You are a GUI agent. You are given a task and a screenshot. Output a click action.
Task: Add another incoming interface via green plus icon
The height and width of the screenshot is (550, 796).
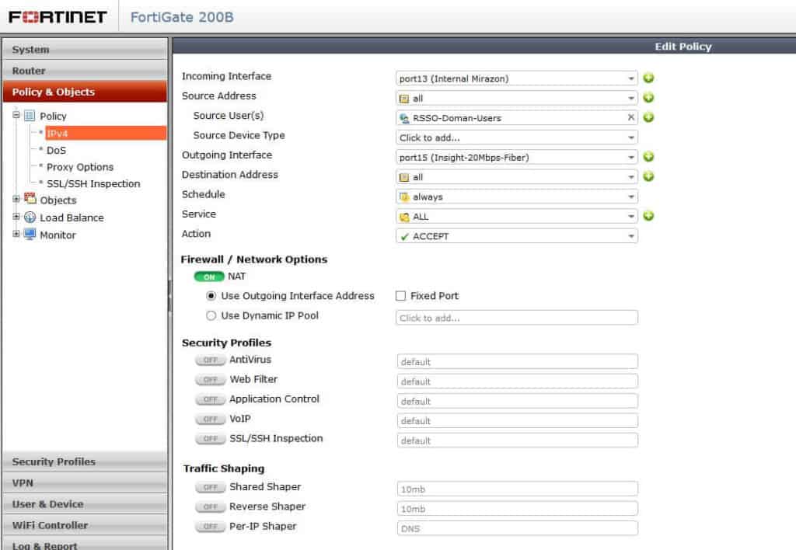coord(649,78)
